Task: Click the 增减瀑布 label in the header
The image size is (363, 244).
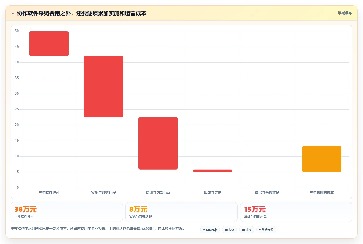Action: coord(345,13)
